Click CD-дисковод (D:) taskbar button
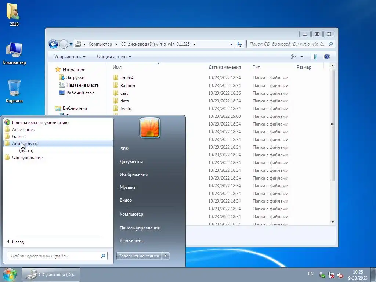 pyautogui.click(x=51, y=275)
